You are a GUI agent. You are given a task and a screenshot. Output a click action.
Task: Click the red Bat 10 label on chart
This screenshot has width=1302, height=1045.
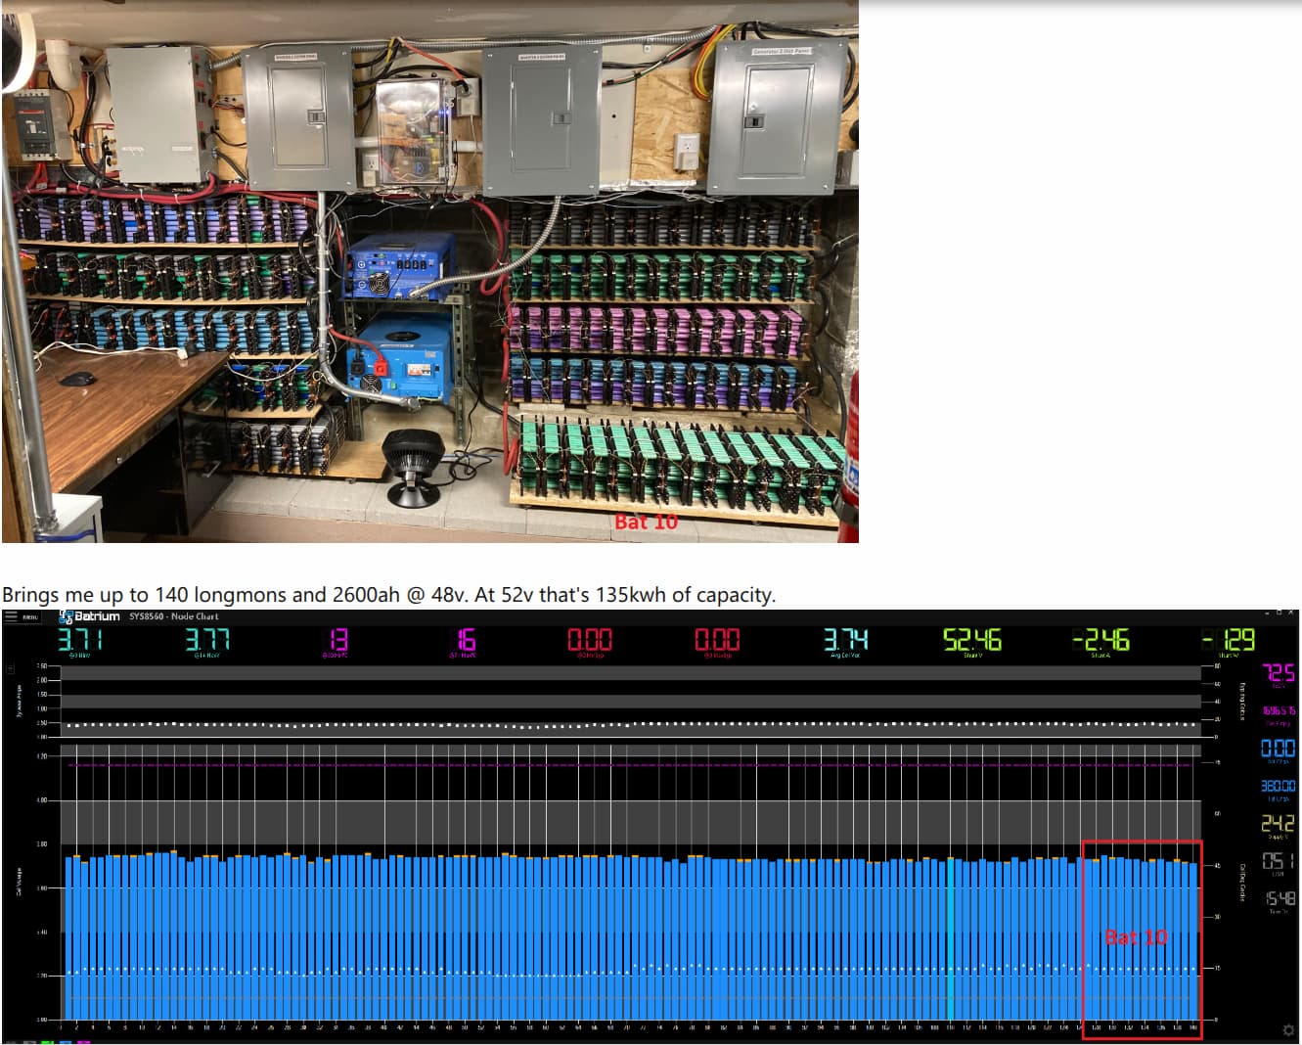pyautogui.click(x=1136, y=937)
